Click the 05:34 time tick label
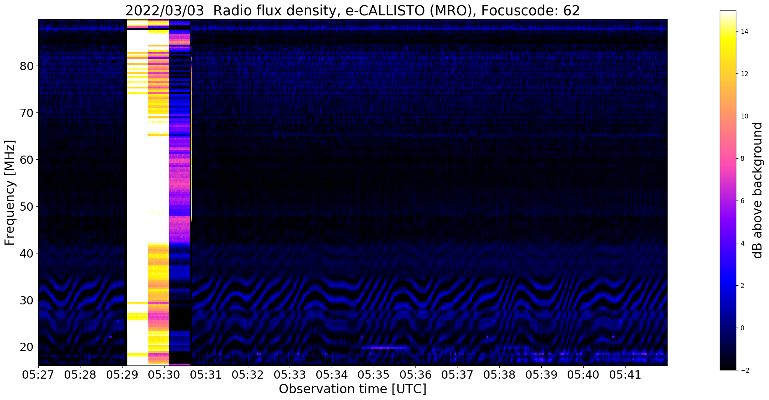769x400 pixels. point(332,375)
